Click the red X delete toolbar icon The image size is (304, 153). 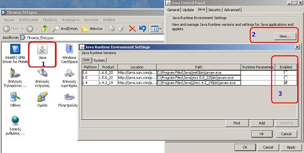point(132,29)
